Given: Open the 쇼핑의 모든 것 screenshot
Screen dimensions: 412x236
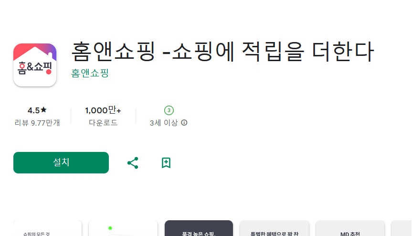Looking at the screenshot, I should pyautogui.click(x=48, y=228).
